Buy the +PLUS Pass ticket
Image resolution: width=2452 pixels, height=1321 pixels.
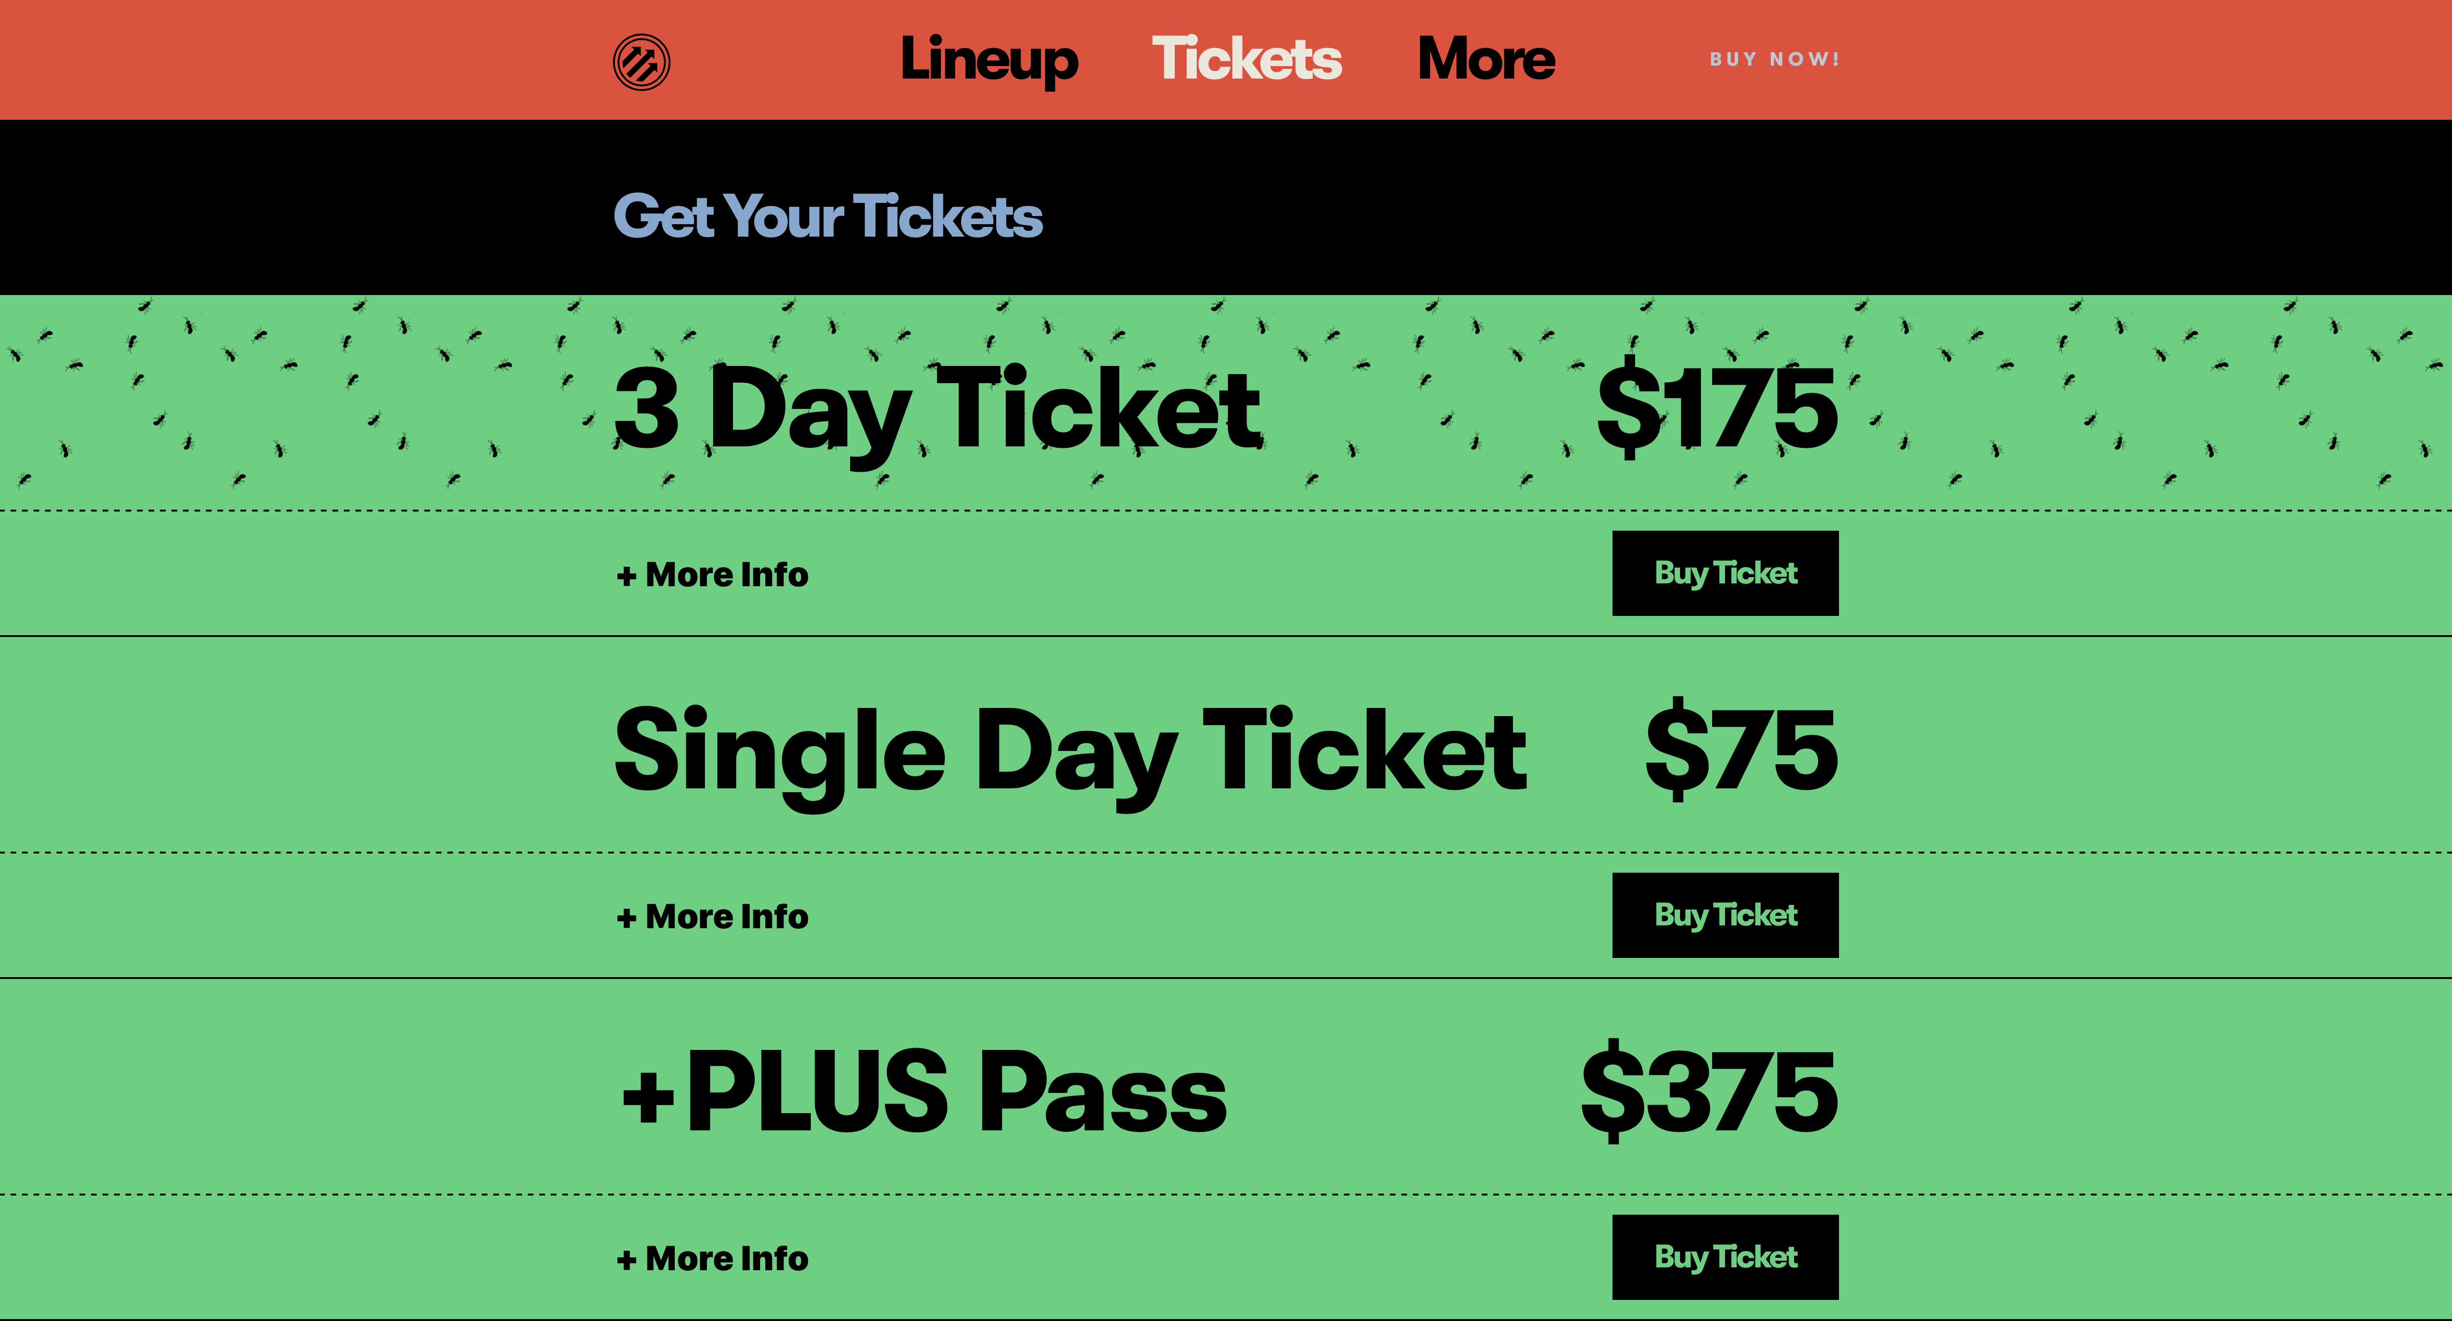pos(1725,1256)
